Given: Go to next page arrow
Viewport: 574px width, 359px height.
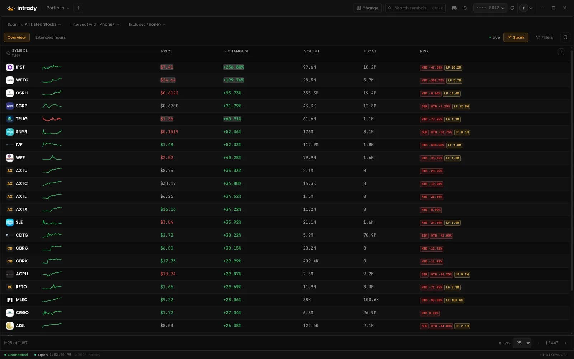Looking at the screenshot, I should [565, 343].
